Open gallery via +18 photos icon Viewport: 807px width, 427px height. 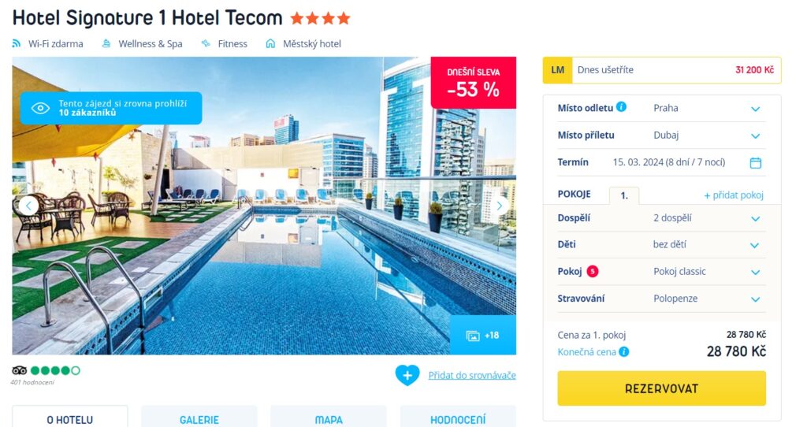[483, 336]
